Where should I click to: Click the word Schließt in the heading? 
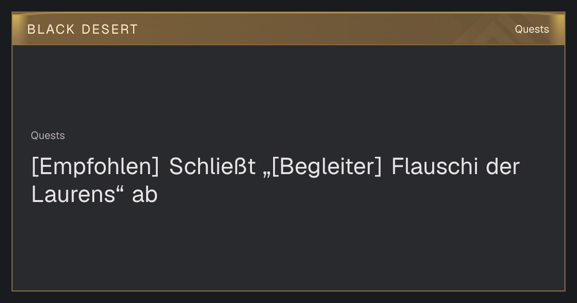[x=212, y=167]
